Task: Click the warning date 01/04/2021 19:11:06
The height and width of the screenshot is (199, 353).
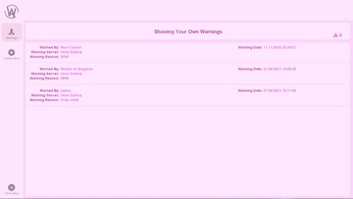Action: pyautogui.click(x=280, y=91)
